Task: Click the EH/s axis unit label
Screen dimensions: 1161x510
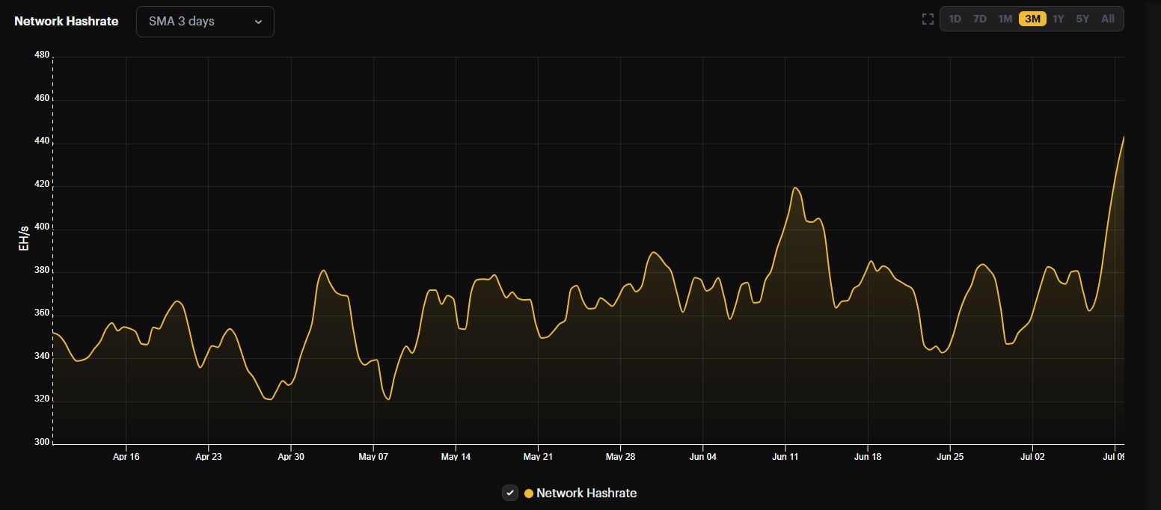Action: 24,236
